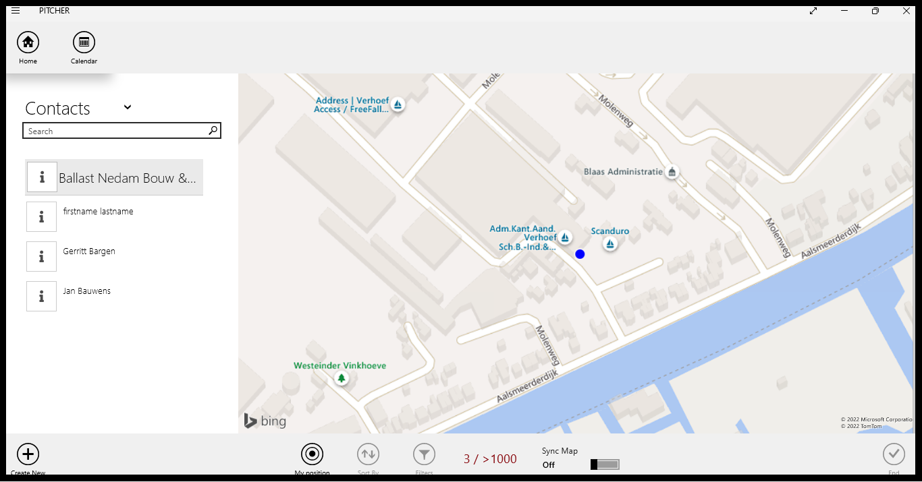Toggle the Sync Map switch
Viewport: 922px width, 482px height.
(x=605, y=464)
